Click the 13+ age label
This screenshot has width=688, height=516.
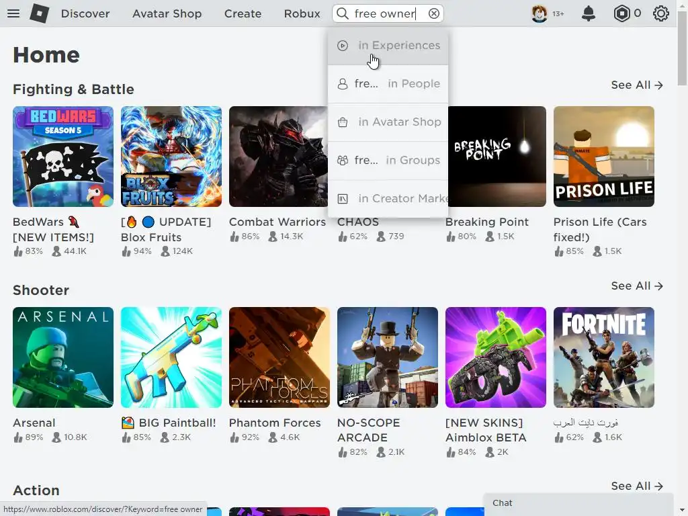558,14
